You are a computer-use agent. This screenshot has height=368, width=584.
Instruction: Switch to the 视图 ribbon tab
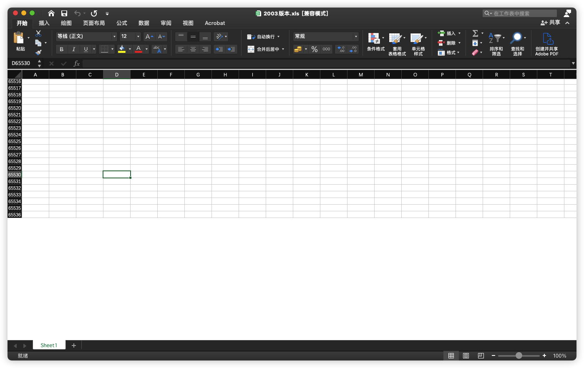tap(188, 23)
